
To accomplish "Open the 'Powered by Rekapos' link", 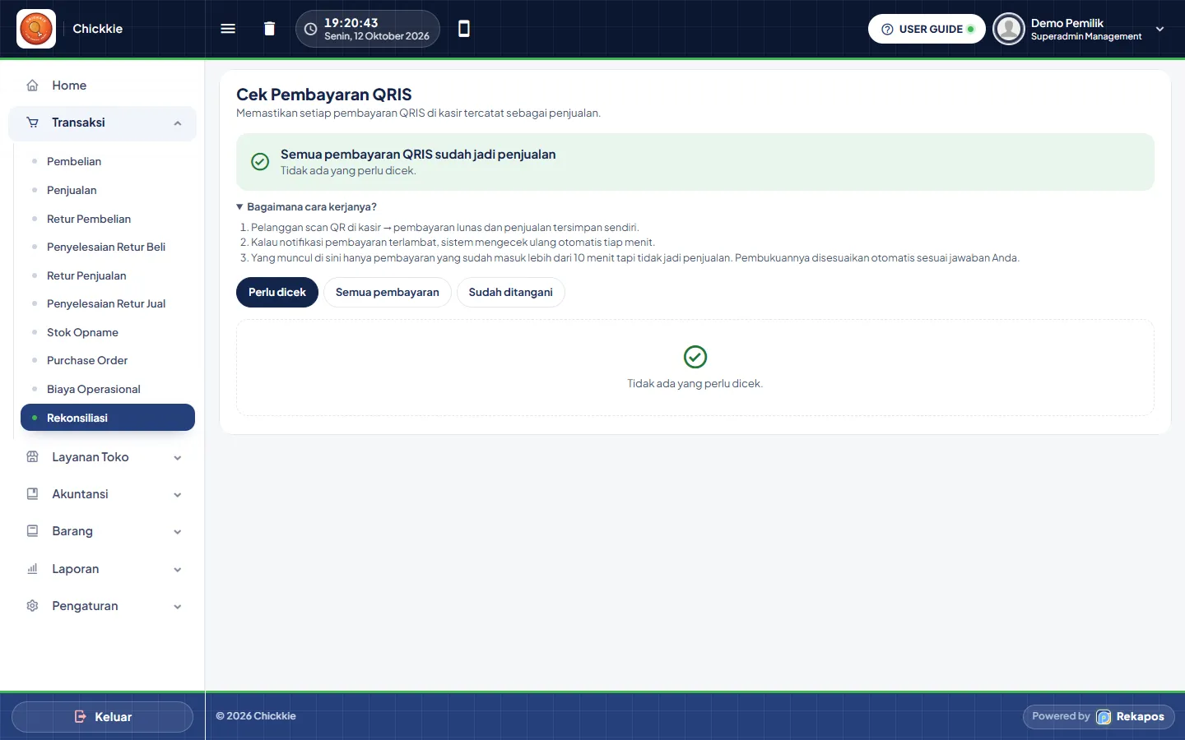I will pyautogui.click(x=1099, y=717).
